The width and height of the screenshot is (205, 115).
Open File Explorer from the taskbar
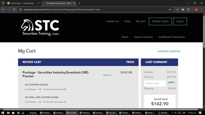8,113
